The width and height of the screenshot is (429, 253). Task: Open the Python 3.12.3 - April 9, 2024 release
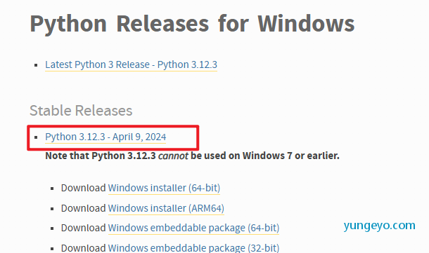(x=105, y=137)
